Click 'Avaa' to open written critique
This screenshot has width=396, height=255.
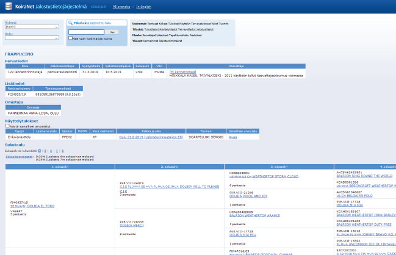[233, 137]
